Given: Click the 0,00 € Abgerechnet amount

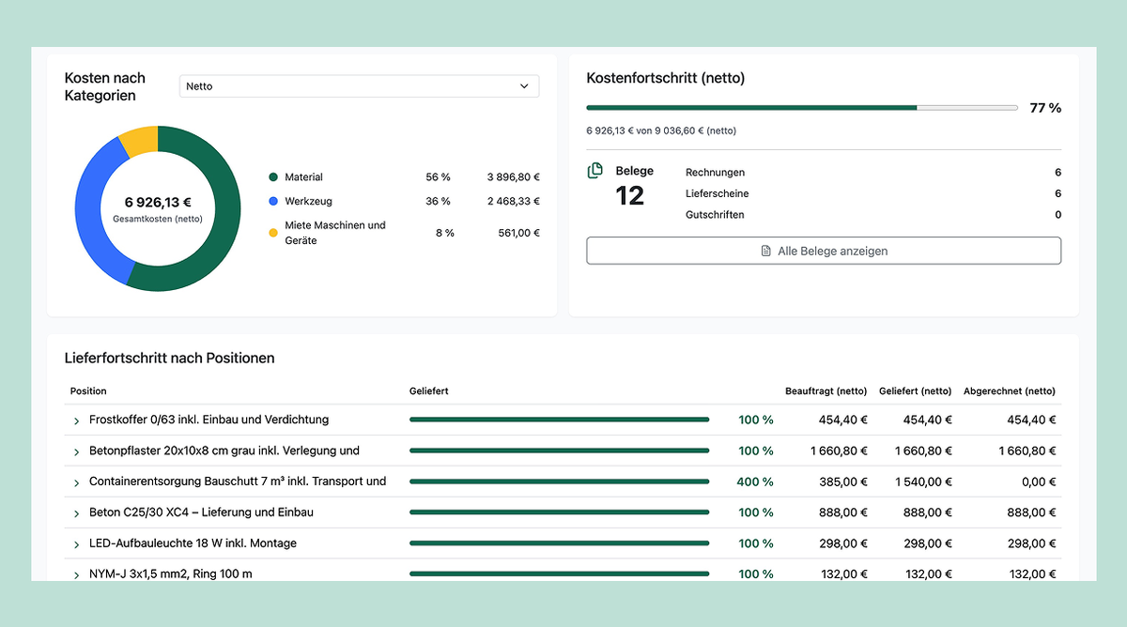Looking at the screenshot, I should [x=1039, y=482].
